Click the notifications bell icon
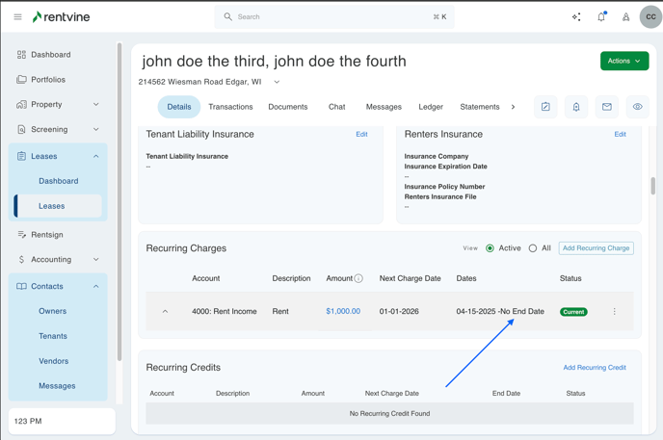This screenshot has width=663, height=440. pyautogui.click(x=601, y=16)
